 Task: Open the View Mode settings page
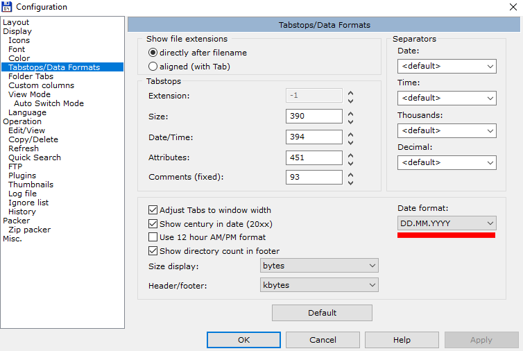(x=29, y=94)
